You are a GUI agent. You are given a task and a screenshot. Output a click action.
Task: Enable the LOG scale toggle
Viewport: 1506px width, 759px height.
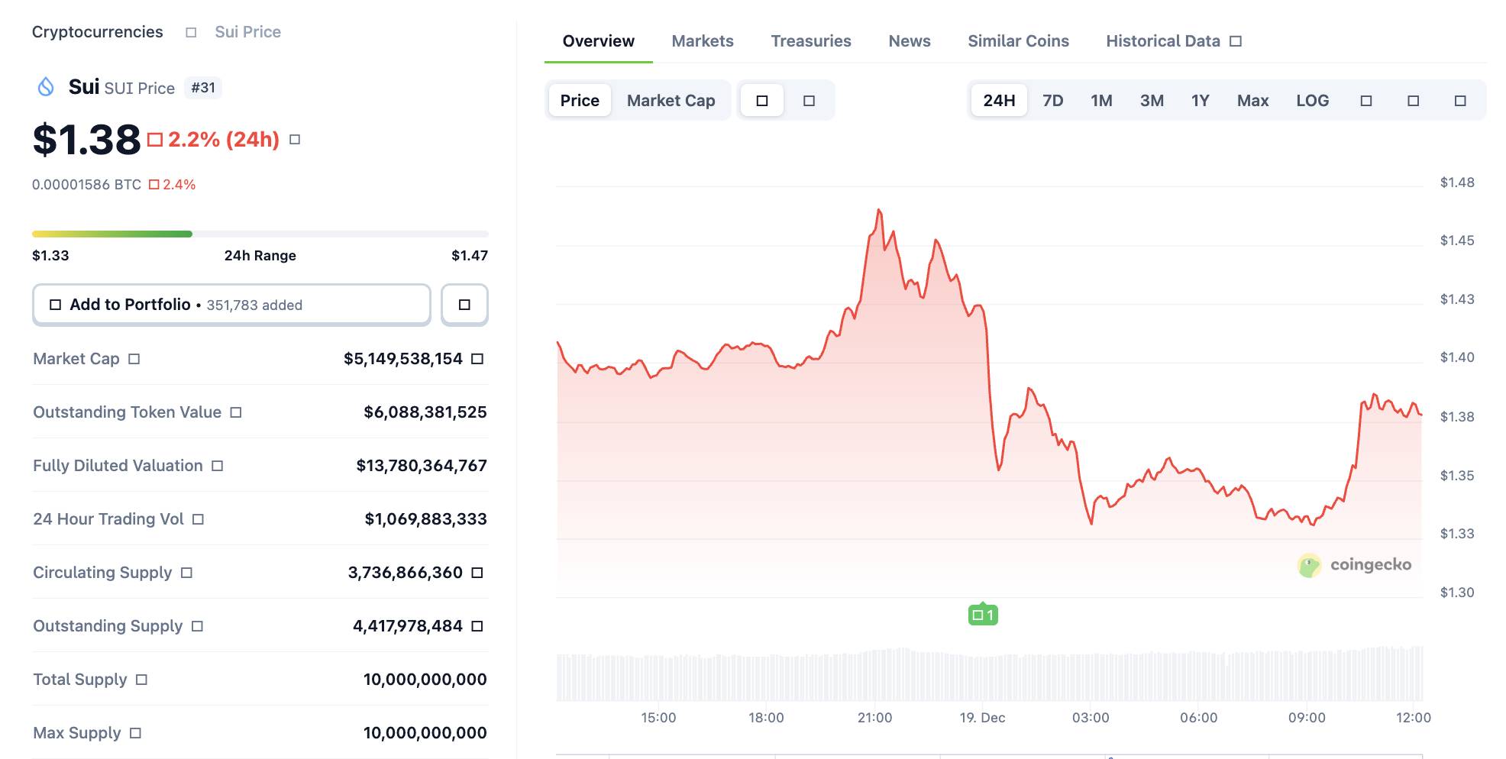[1312, 101]
